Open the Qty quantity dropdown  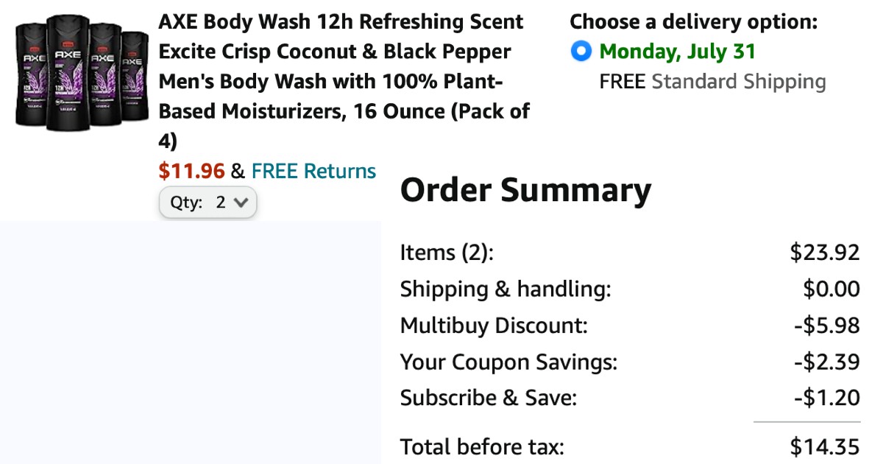[208, 203]
